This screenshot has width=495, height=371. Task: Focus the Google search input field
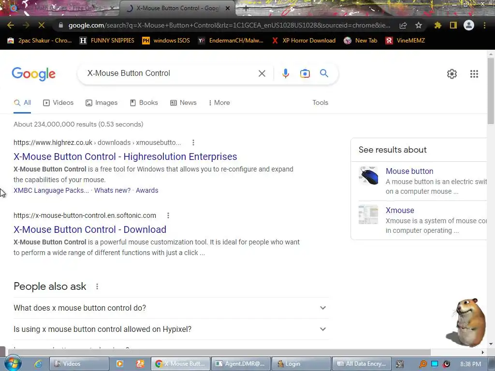tap(170, 73)
